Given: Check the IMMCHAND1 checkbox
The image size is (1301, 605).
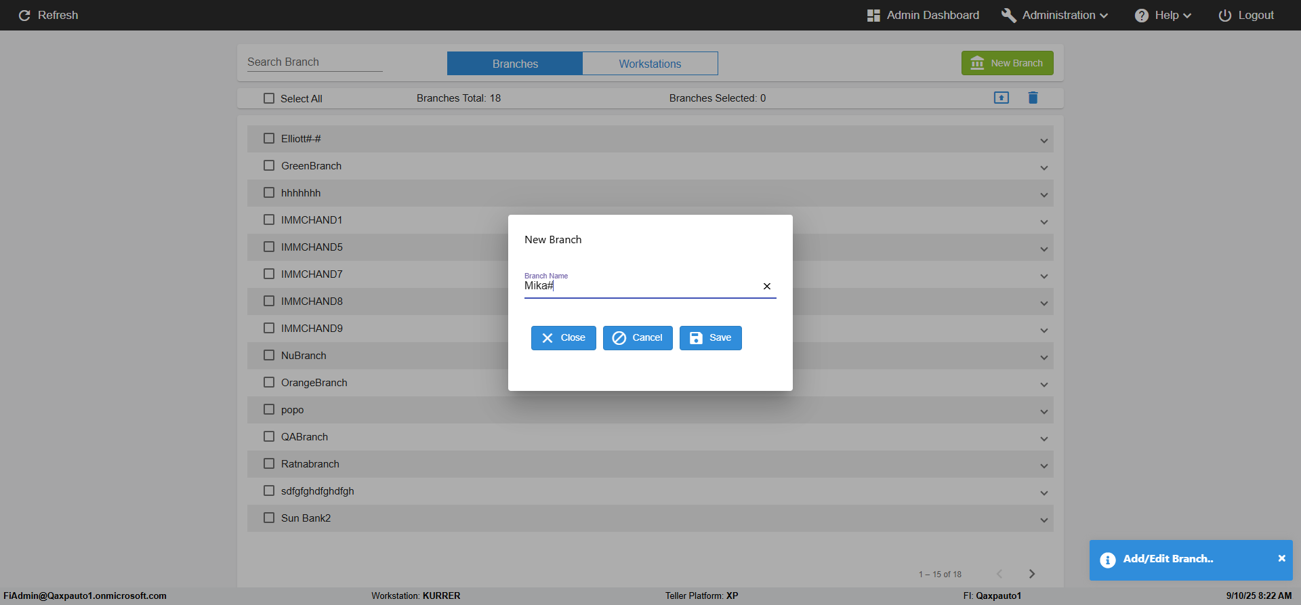Looking at the screenshot, I should [269, 220].
